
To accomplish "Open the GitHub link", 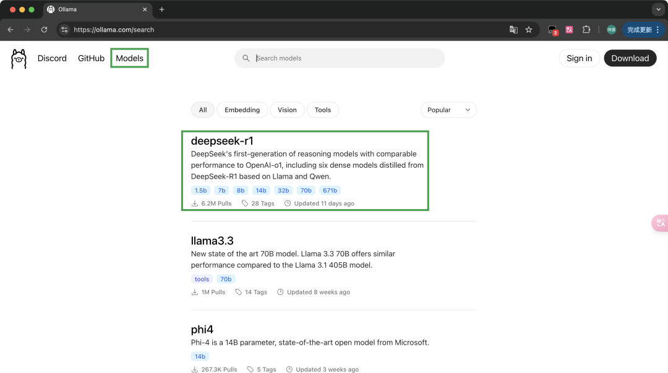I will (x=91, y=58).
